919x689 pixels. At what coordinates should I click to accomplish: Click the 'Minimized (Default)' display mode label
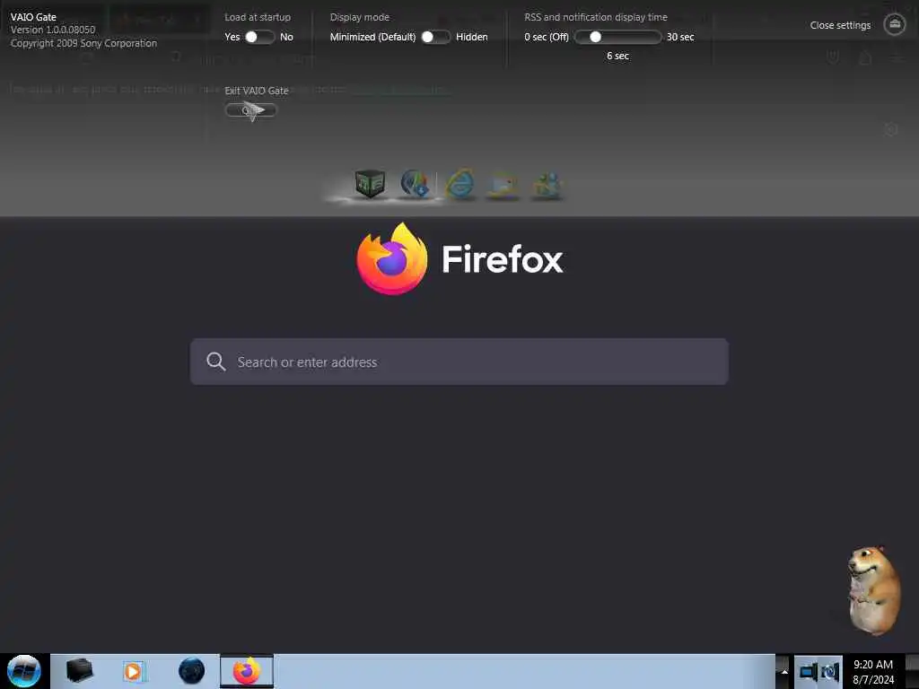[x=372, y=37]
